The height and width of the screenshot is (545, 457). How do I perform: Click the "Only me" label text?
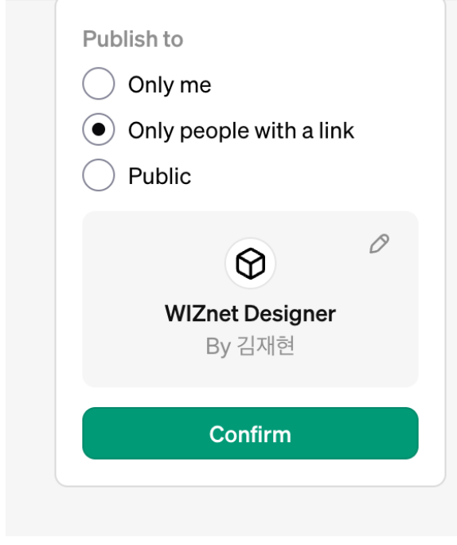pyautogui.click(x=170, y=84)
